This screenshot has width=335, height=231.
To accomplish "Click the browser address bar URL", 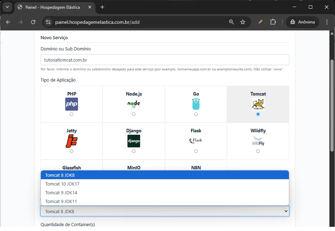I will click(97, 22).
